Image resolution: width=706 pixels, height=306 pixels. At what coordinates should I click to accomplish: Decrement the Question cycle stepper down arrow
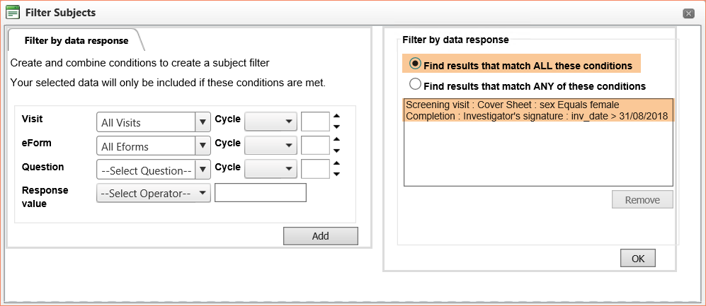[336, 175]
